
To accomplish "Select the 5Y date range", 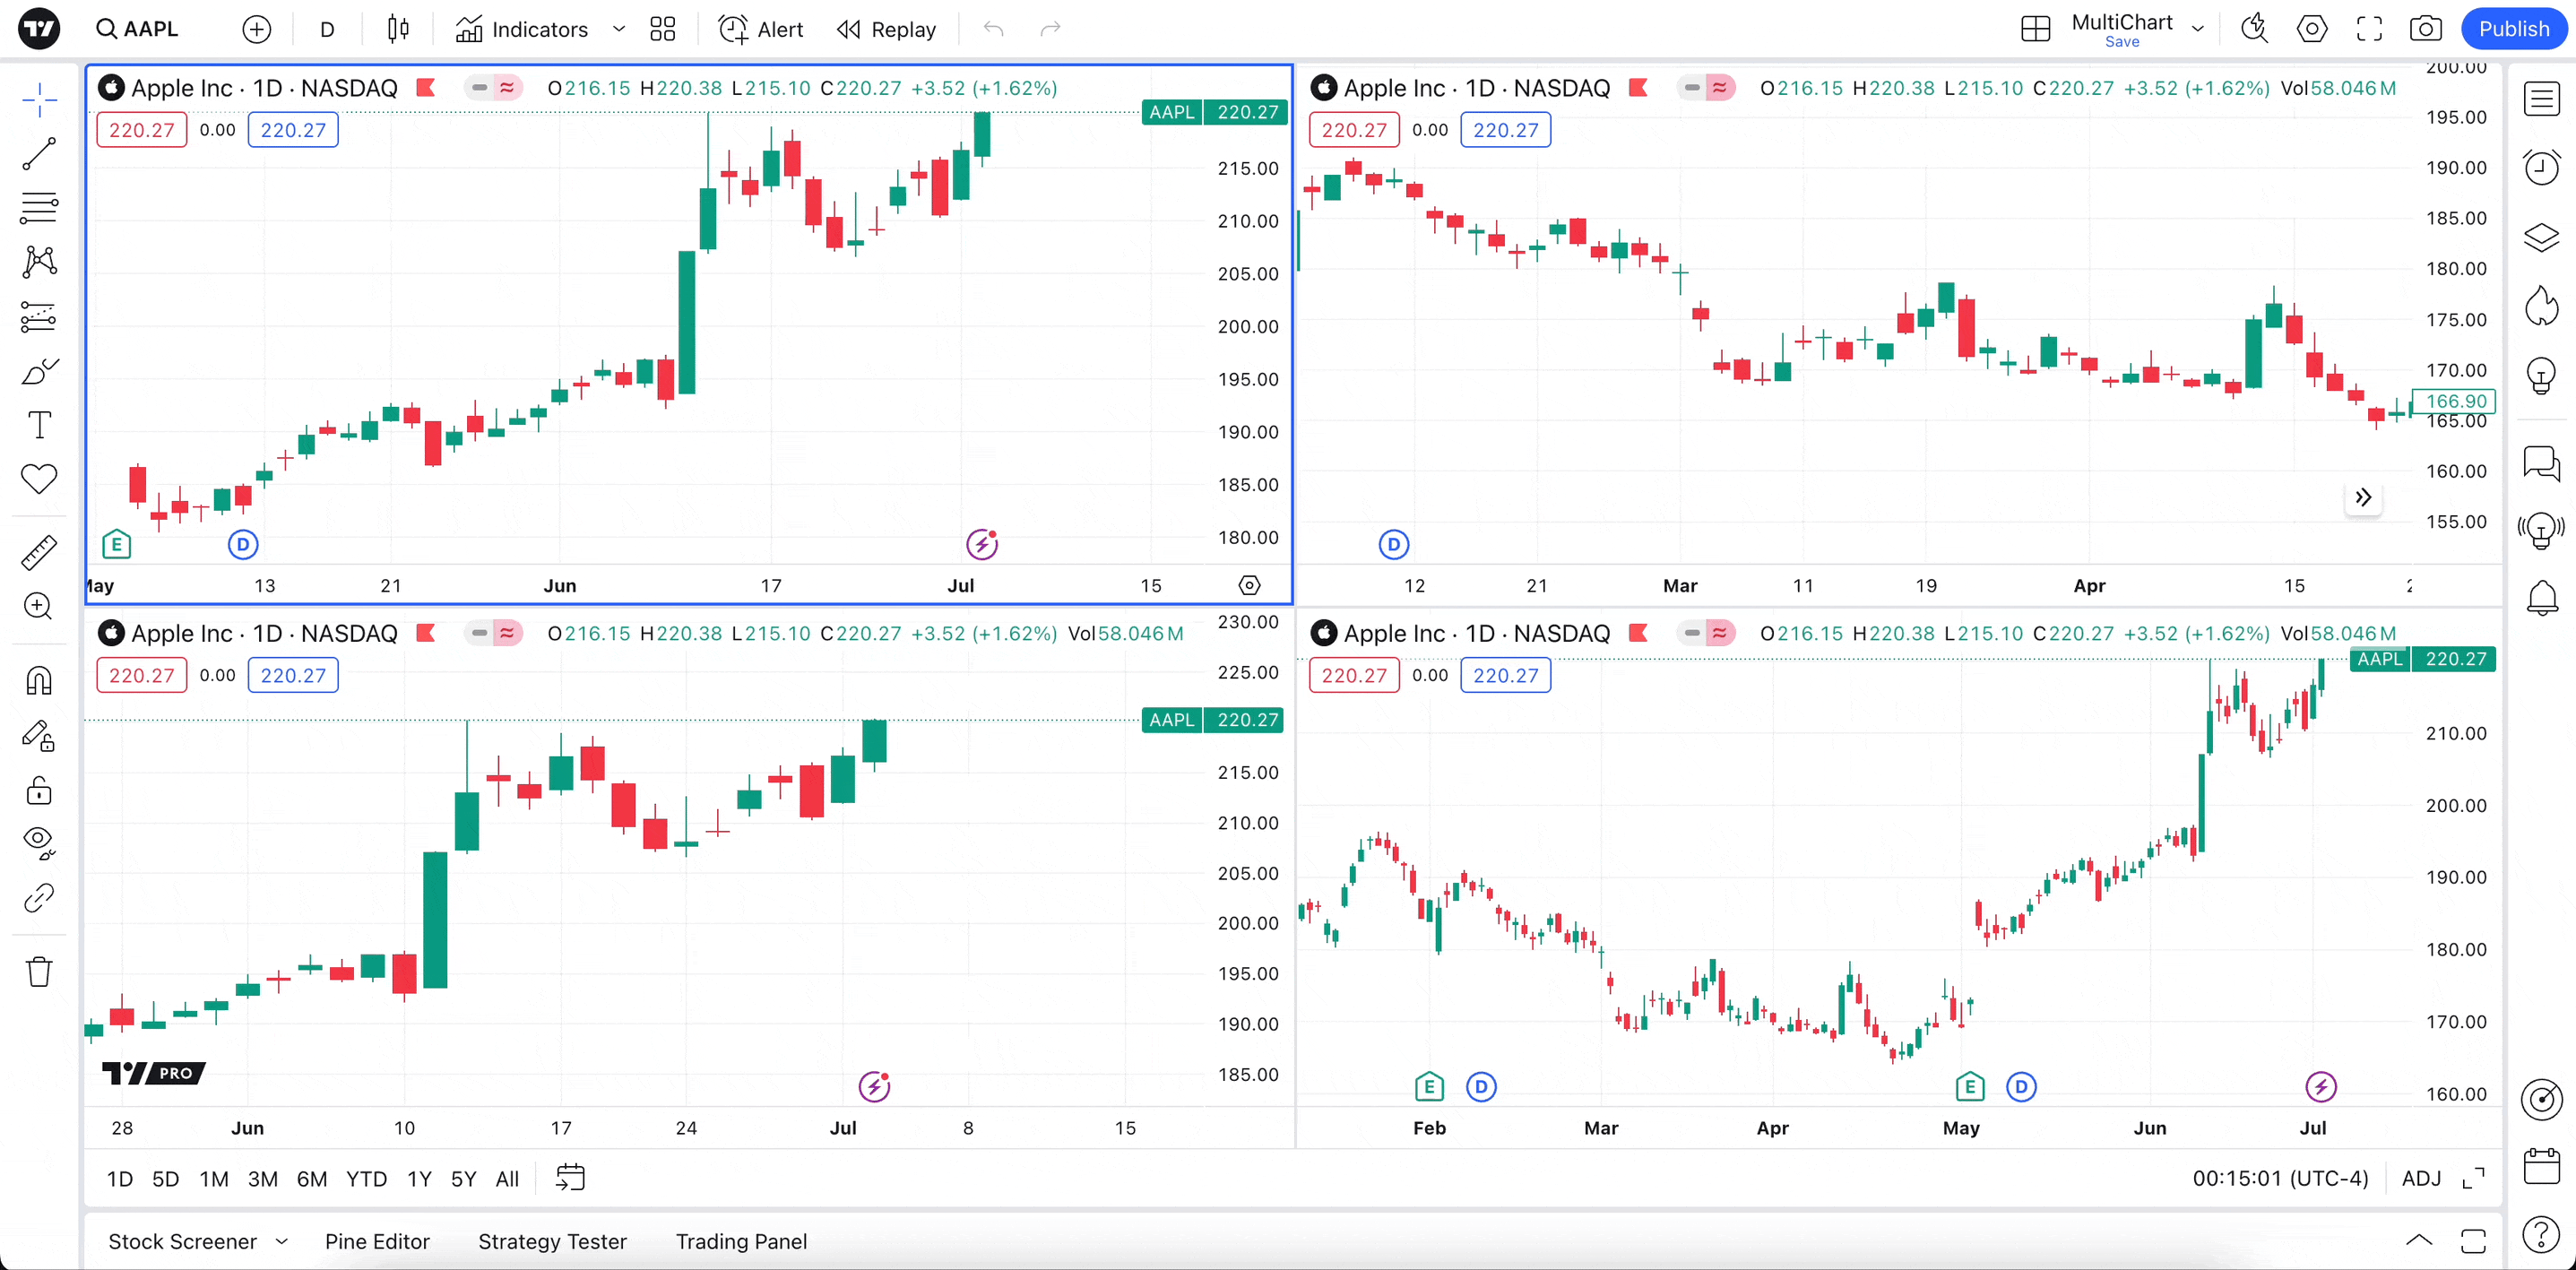I will pos(464,1179).
